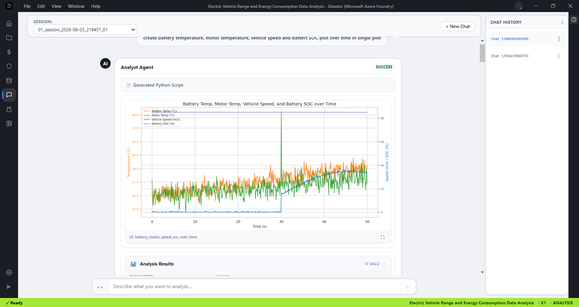Click the send arrow button
Viewport: 579px width, 307px height.
[x=408, y=287]
